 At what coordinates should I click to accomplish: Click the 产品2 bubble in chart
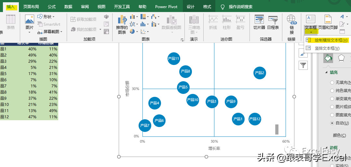click(x=260, y=73)
